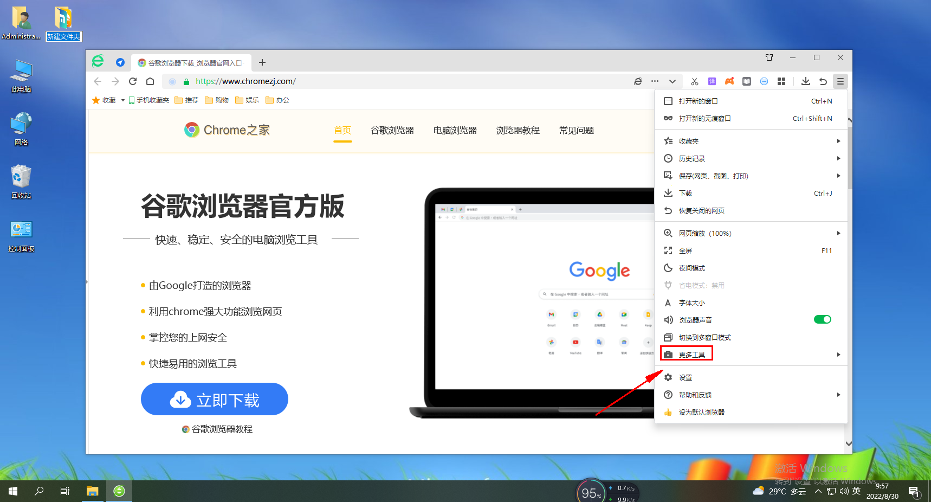Open the address bar dropdown chevron
The image size is (931, 502).
672,81
